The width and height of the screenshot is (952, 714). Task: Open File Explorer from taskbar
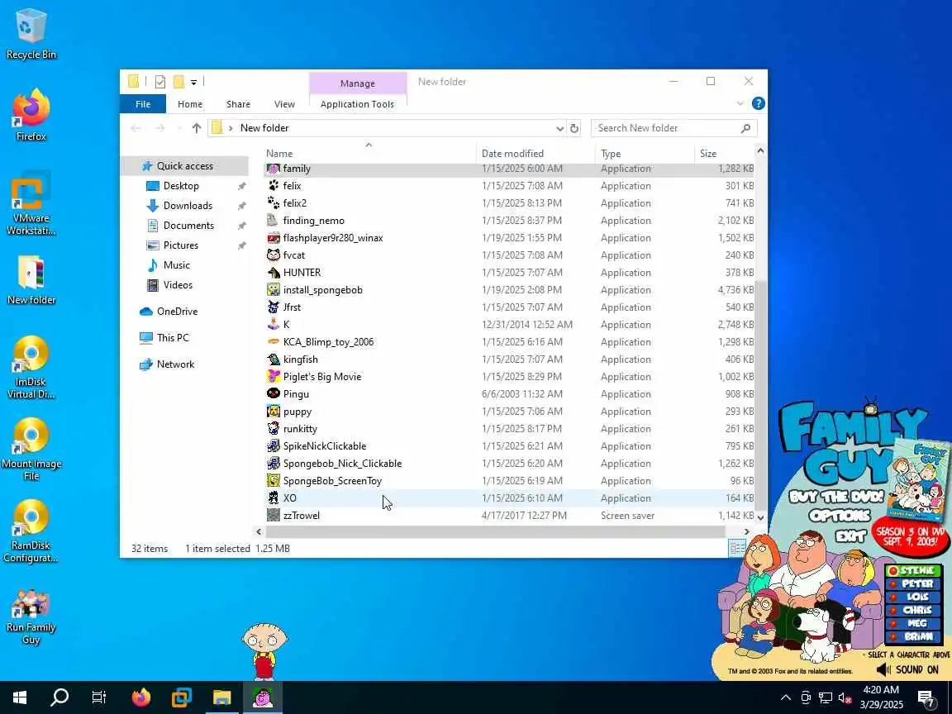click(222, 697)
